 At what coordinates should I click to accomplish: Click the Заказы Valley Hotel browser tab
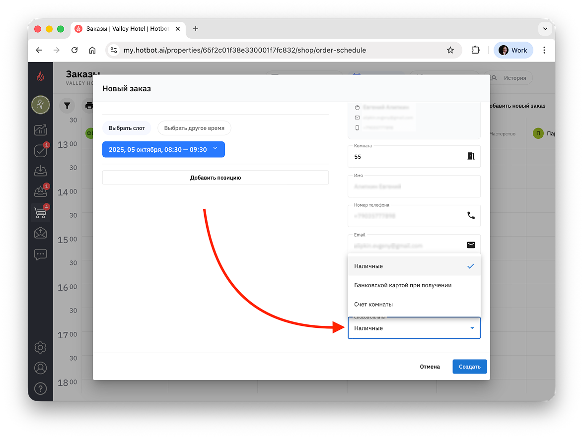(x=128, y=29)
